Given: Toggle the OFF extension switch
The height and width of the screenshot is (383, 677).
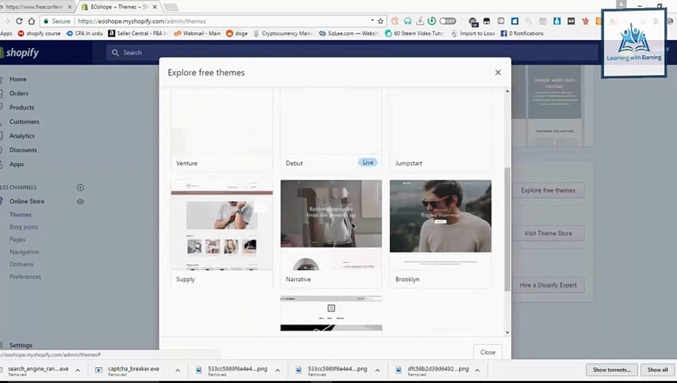Looking at the screenshot, I should (x=448, y=21).
